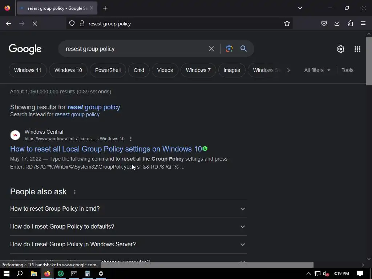Click the padlock site info icon
Screen dimensions: 372x279
[x=82, y=24]
